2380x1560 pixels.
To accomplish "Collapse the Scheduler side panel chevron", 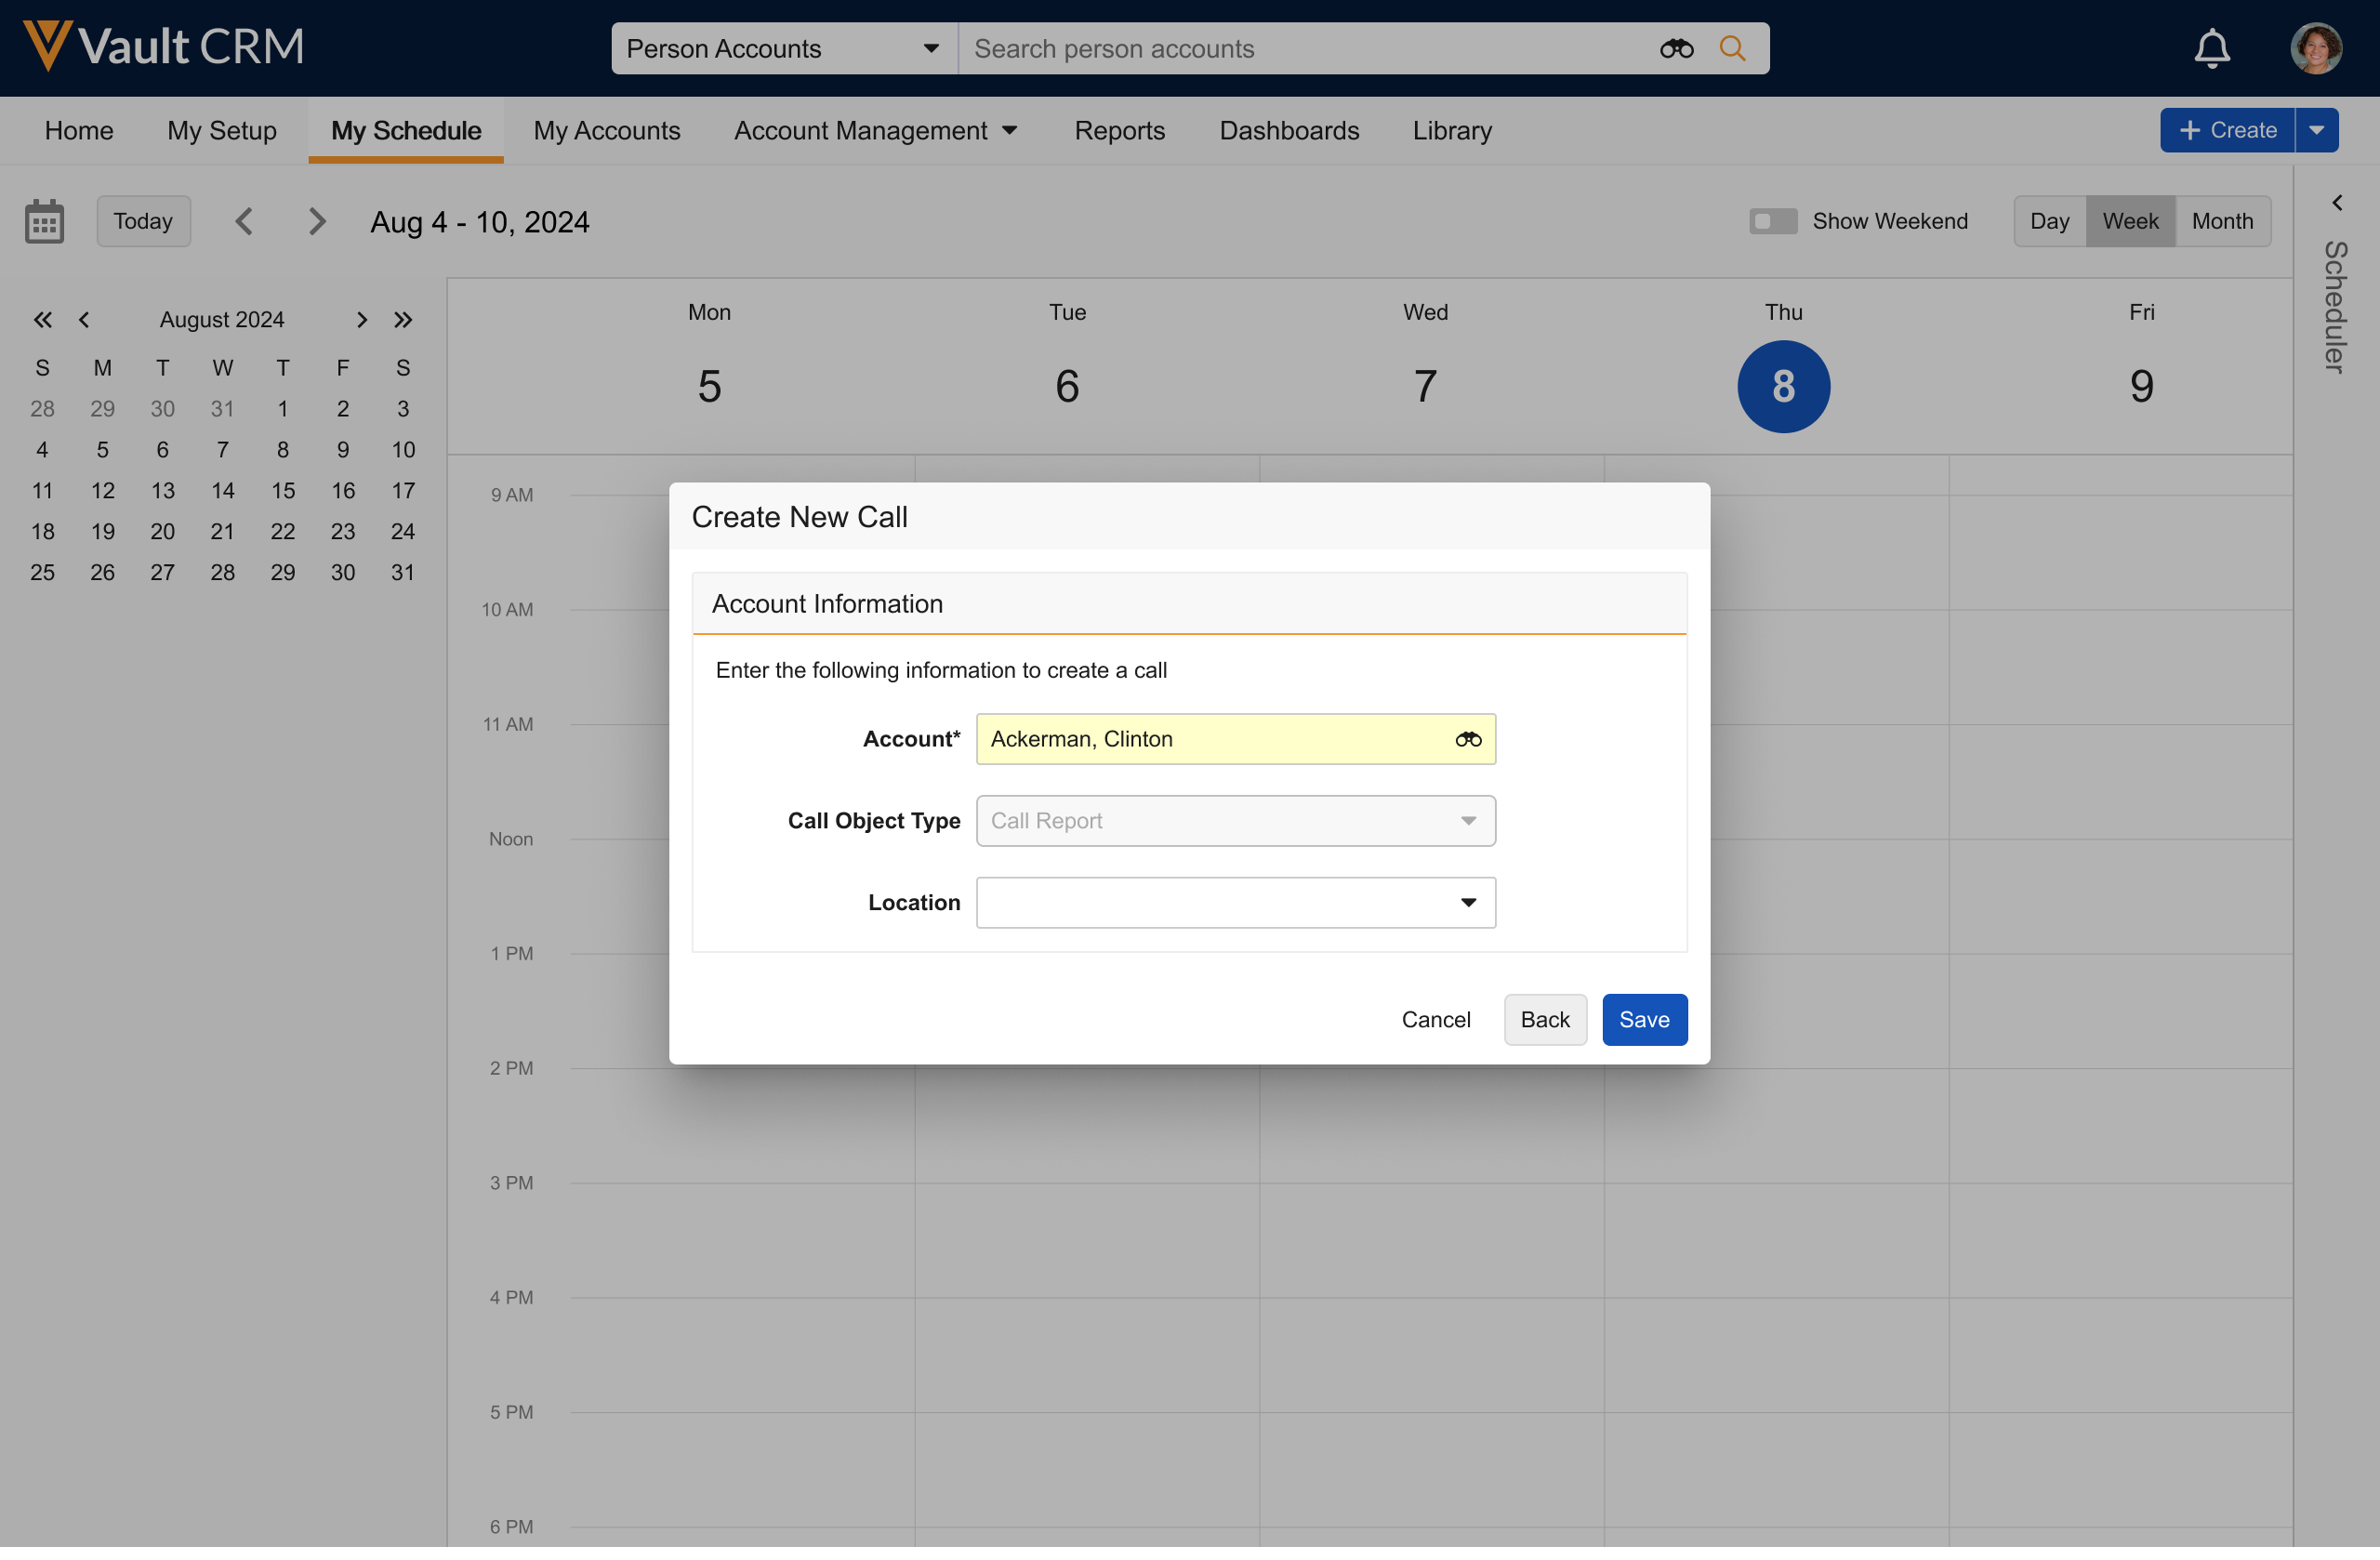I will pyautogui.click(x=2337, y=203).
